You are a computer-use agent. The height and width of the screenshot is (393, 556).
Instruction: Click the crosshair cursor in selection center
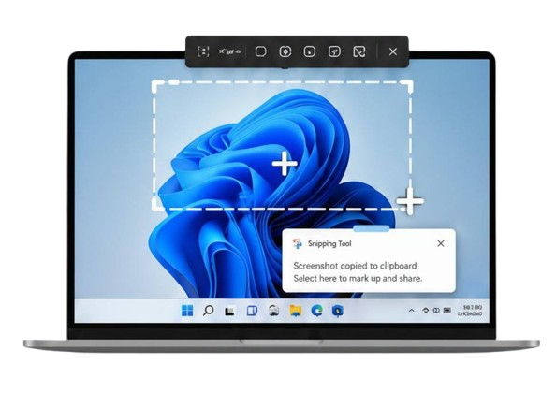[x=285, y=164]
